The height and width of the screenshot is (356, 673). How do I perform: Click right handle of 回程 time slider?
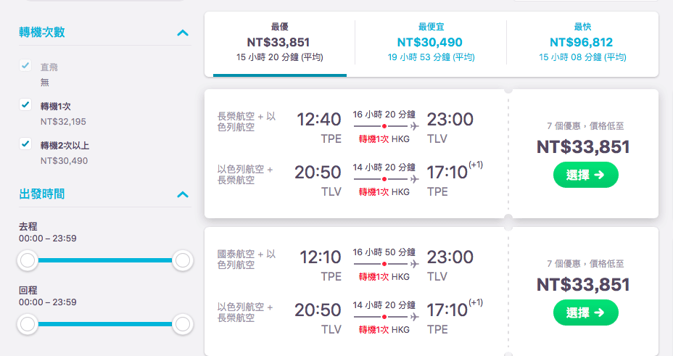pos(183,324)
